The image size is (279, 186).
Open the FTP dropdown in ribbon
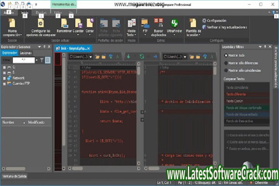click(x=145, y=35)
